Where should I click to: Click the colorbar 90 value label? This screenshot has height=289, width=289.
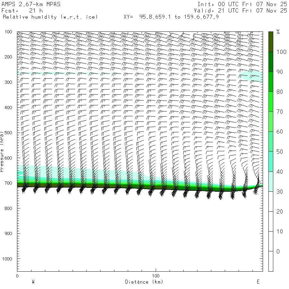(280, 72)
